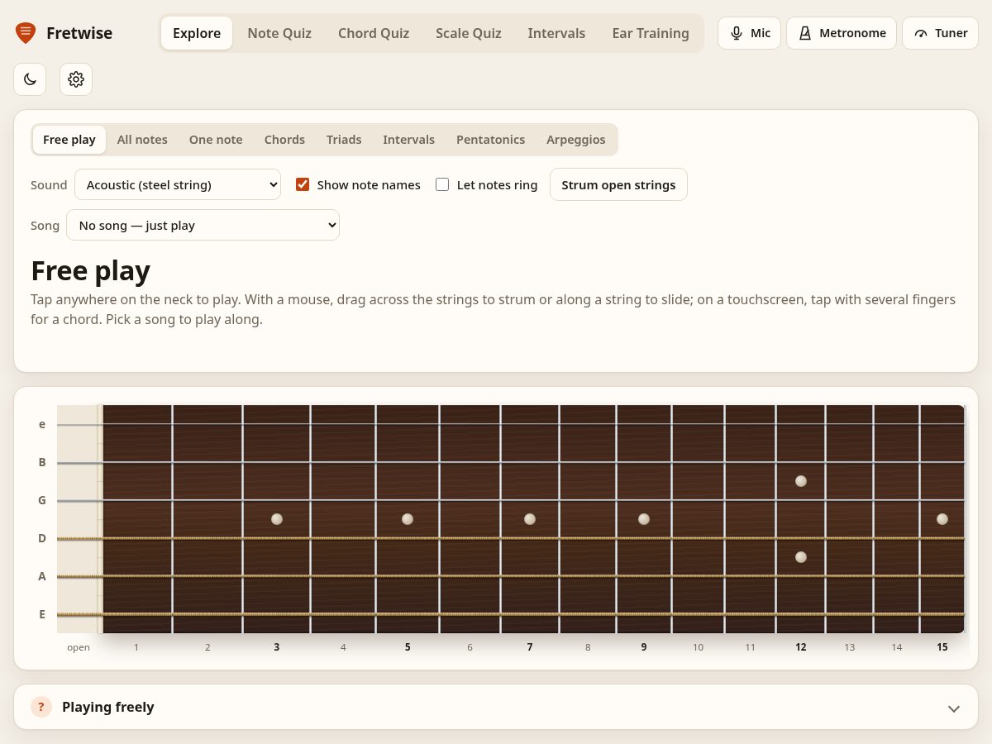
Task: Click the fret number 12 label
Action: [801, 647]
